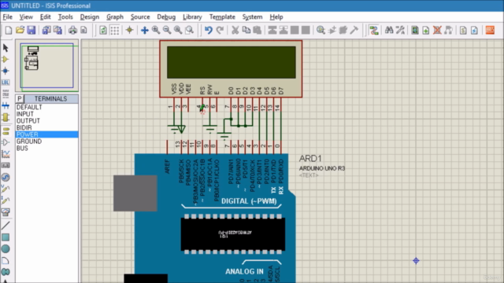Select the Device Pins Mode tool
The width and height of the screenshot is (504, 283).
pos(6,142)
